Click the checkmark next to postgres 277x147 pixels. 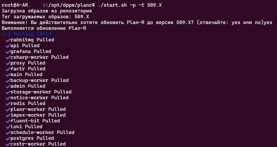(8, 138)
